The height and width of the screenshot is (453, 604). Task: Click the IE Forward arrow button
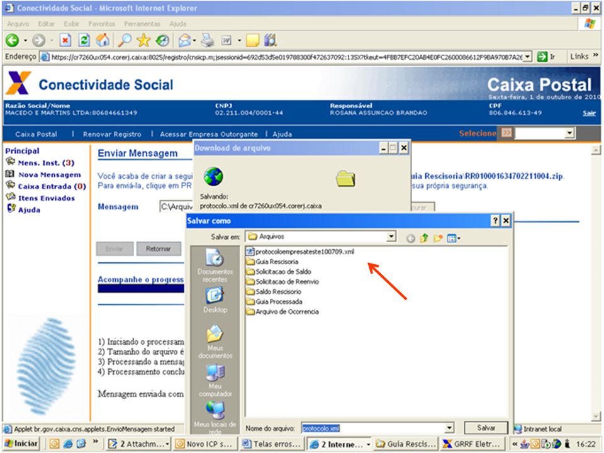[x=39, y=40]
